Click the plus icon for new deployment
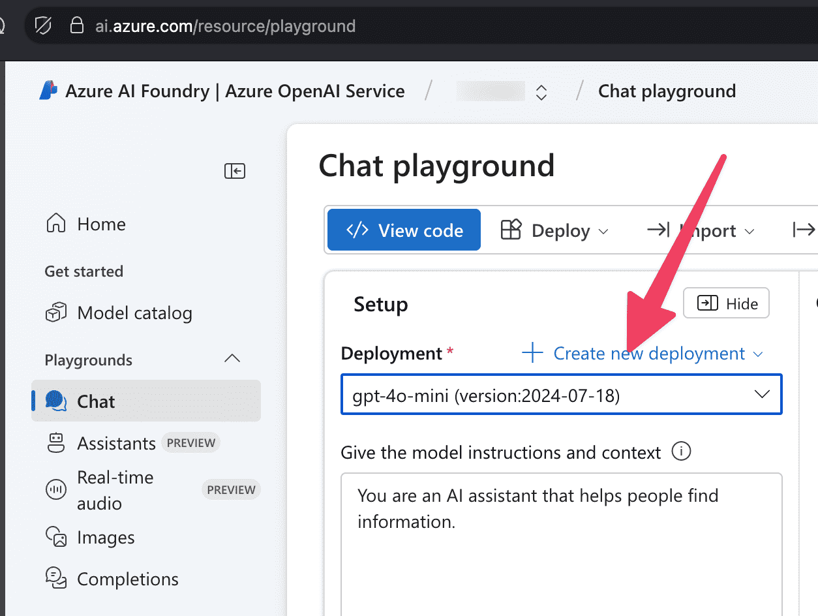Image resolution: width=818 pixels, height=616 pixels. [532, 353]
